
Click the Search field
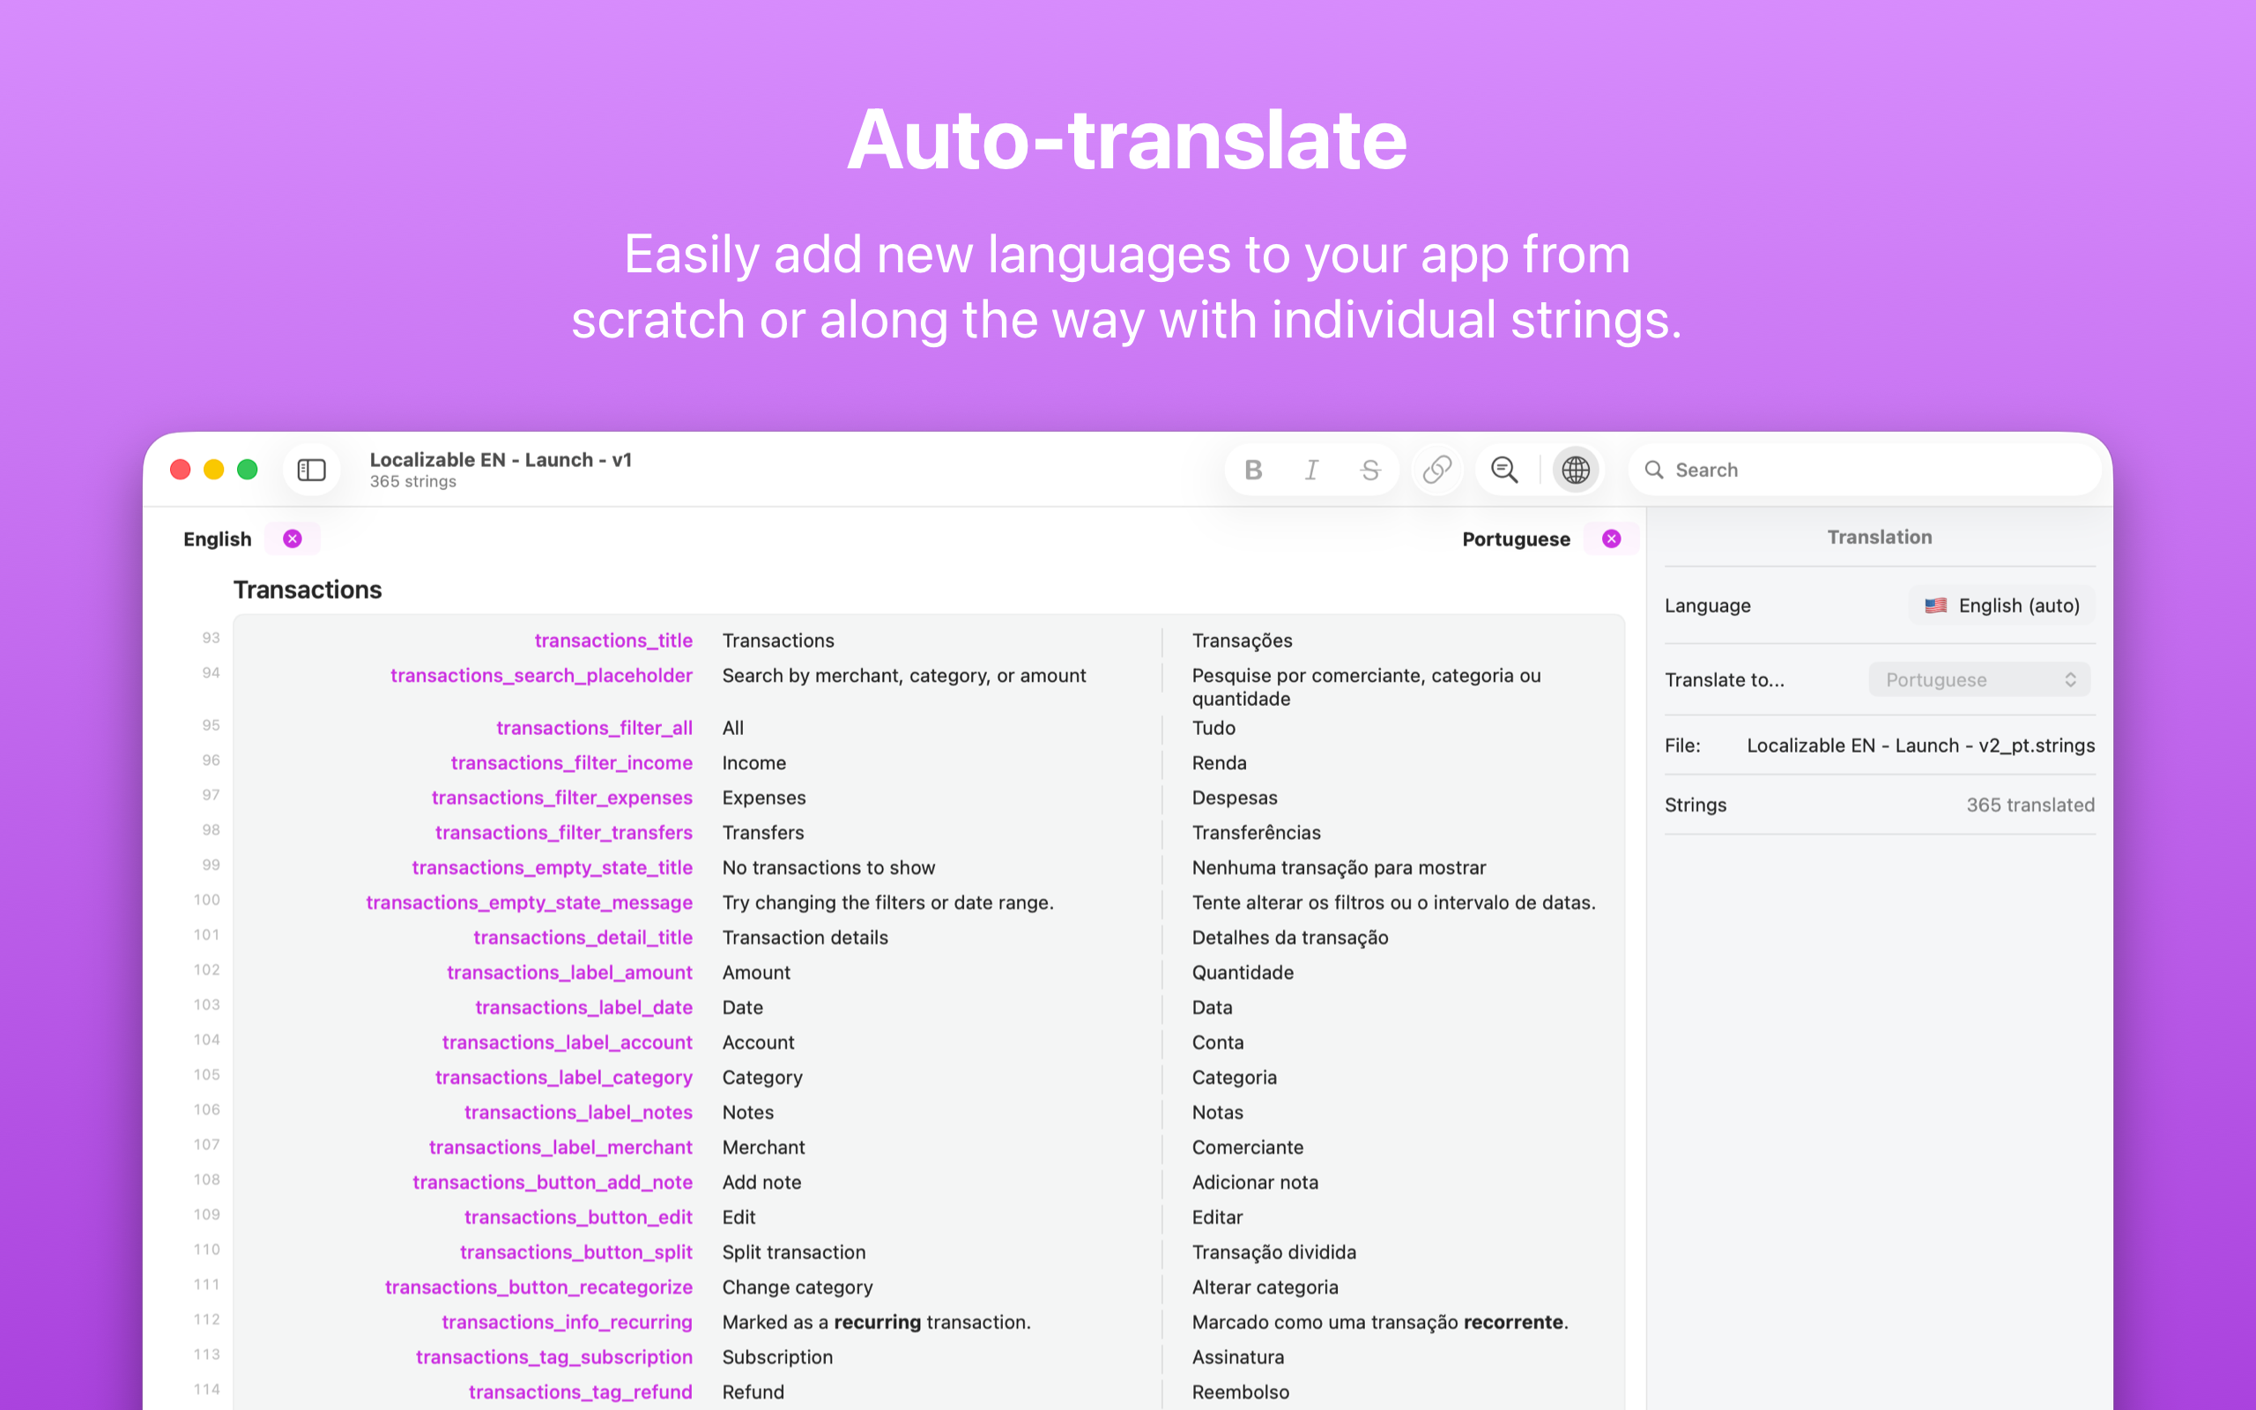coord(1865,470)
